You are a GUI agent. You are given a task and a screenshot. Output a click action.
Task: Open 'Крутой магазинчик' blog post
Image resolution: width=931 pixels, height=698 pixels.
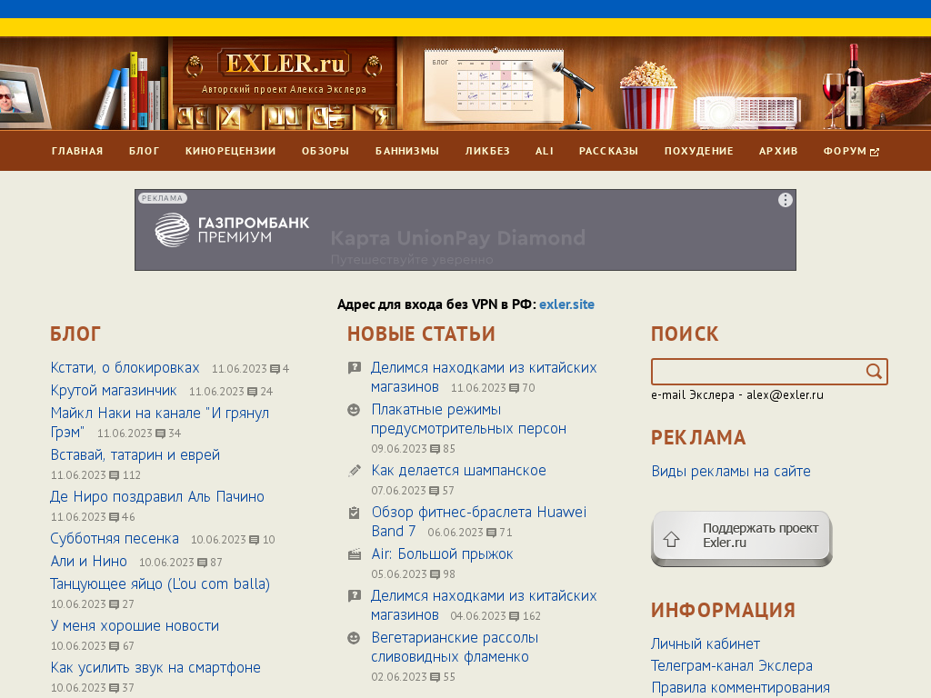pyautogui.click(x=114, y=391)
